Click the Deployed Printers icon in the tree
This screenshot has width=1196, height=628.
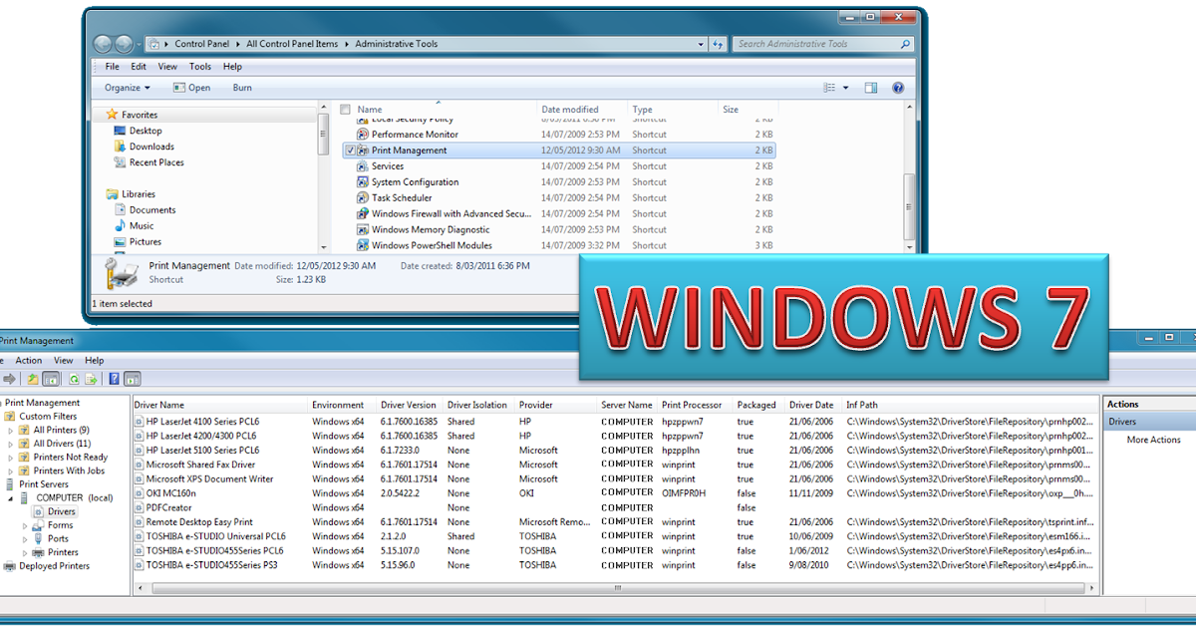10,566
